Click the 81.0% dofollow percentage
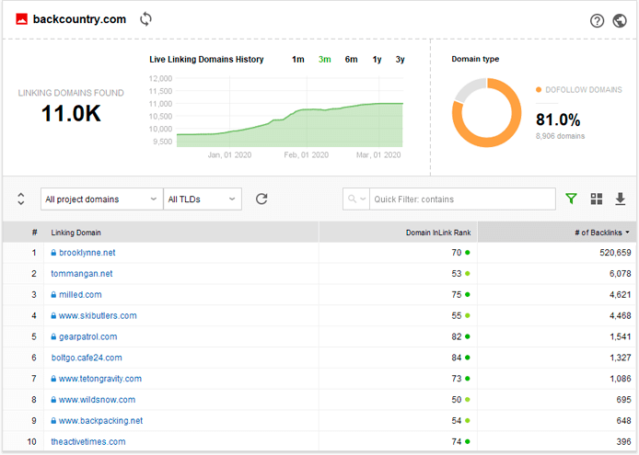Screen dimensions: 639x455 pyautogui.click(x=558, y=119)
